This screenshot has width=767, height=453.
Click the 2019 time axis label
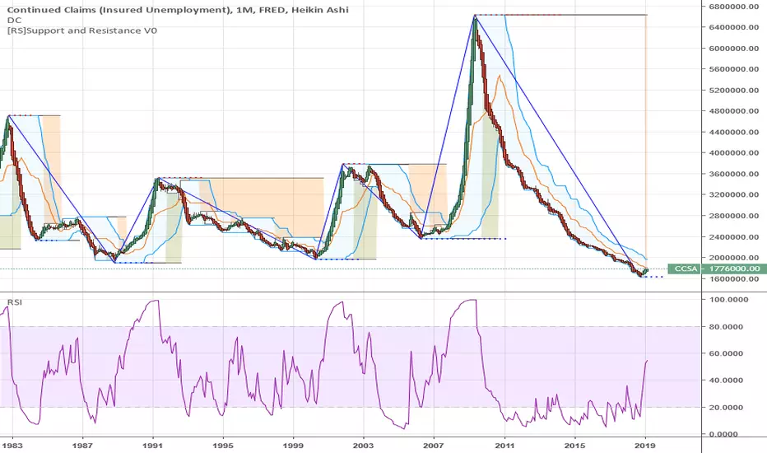[645, 445]
